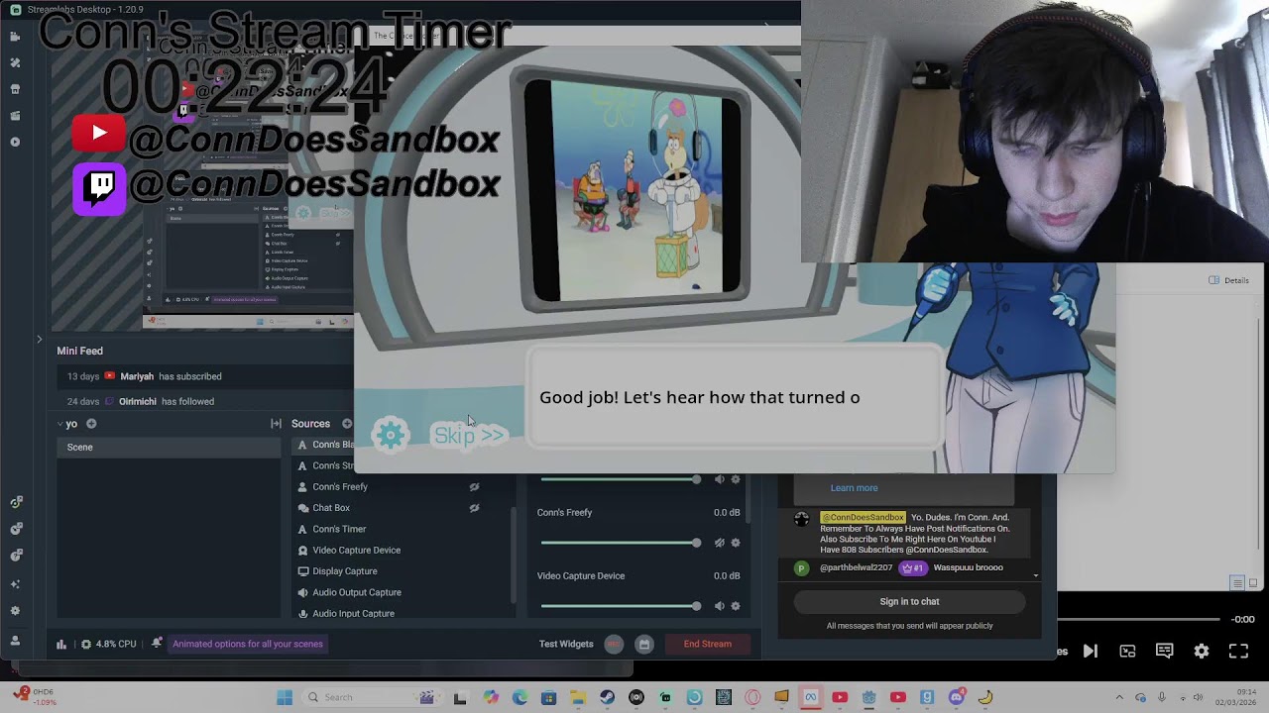
Task: Click parthbelwal2207 chat username
Action: click(856, 567)
